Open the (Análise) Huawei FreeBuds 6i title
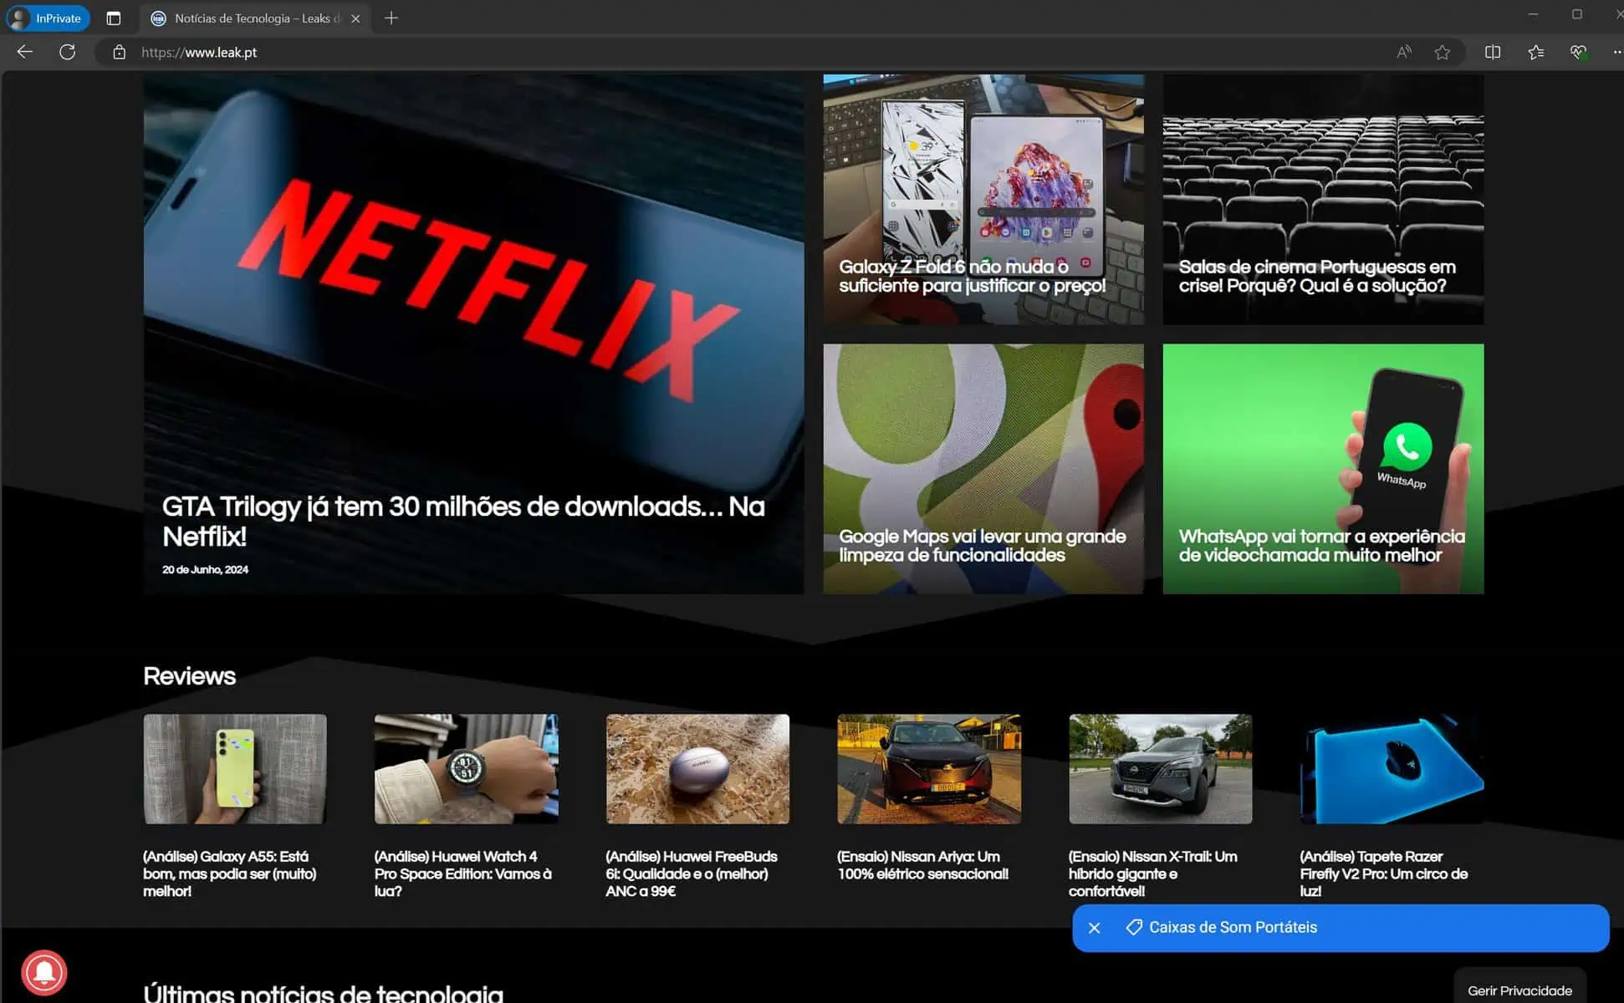Viewport: 1624px width, 1003px height. click(692, 873)
